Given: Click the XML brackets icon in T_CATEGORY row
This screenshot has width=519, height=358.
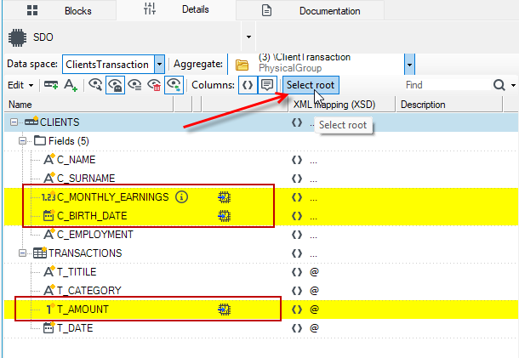Looking at the screenshot, I should 297,291.
